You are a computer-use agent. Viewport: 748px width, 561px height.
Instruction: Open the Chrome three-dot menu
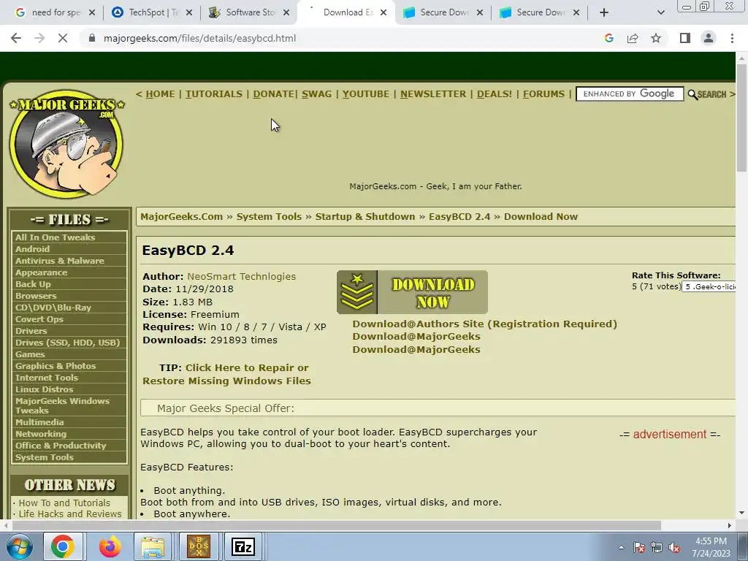pyautogui.click(x=732, y=38)
